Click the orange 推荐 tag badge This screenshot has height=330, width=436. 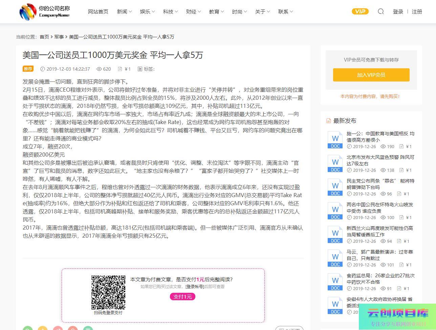pyautogui.click(x=28, y=69)
